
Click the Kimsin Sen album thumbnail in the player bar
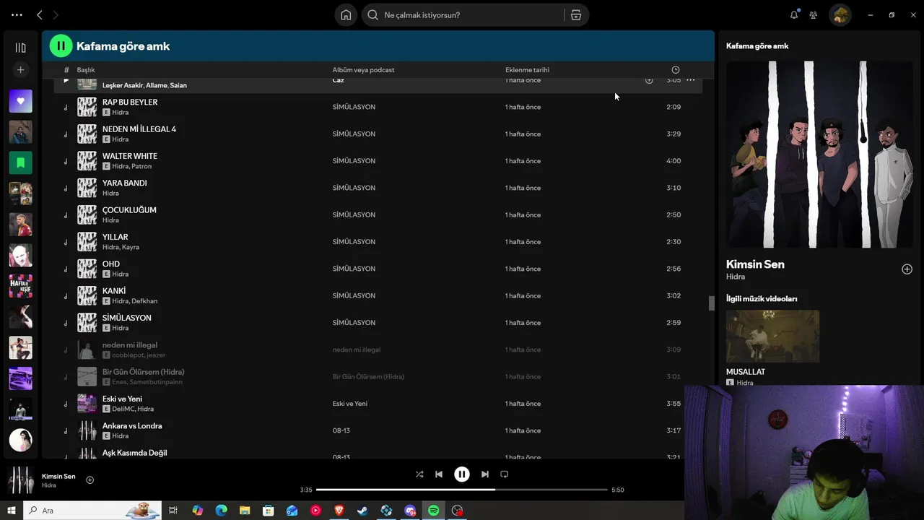coord(20,480)
